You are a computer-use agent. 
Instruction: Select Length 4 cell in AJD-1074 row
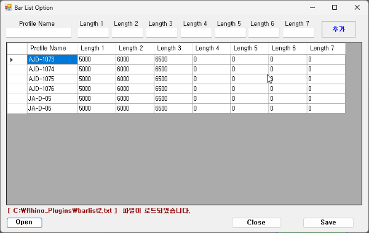(211, 69)
